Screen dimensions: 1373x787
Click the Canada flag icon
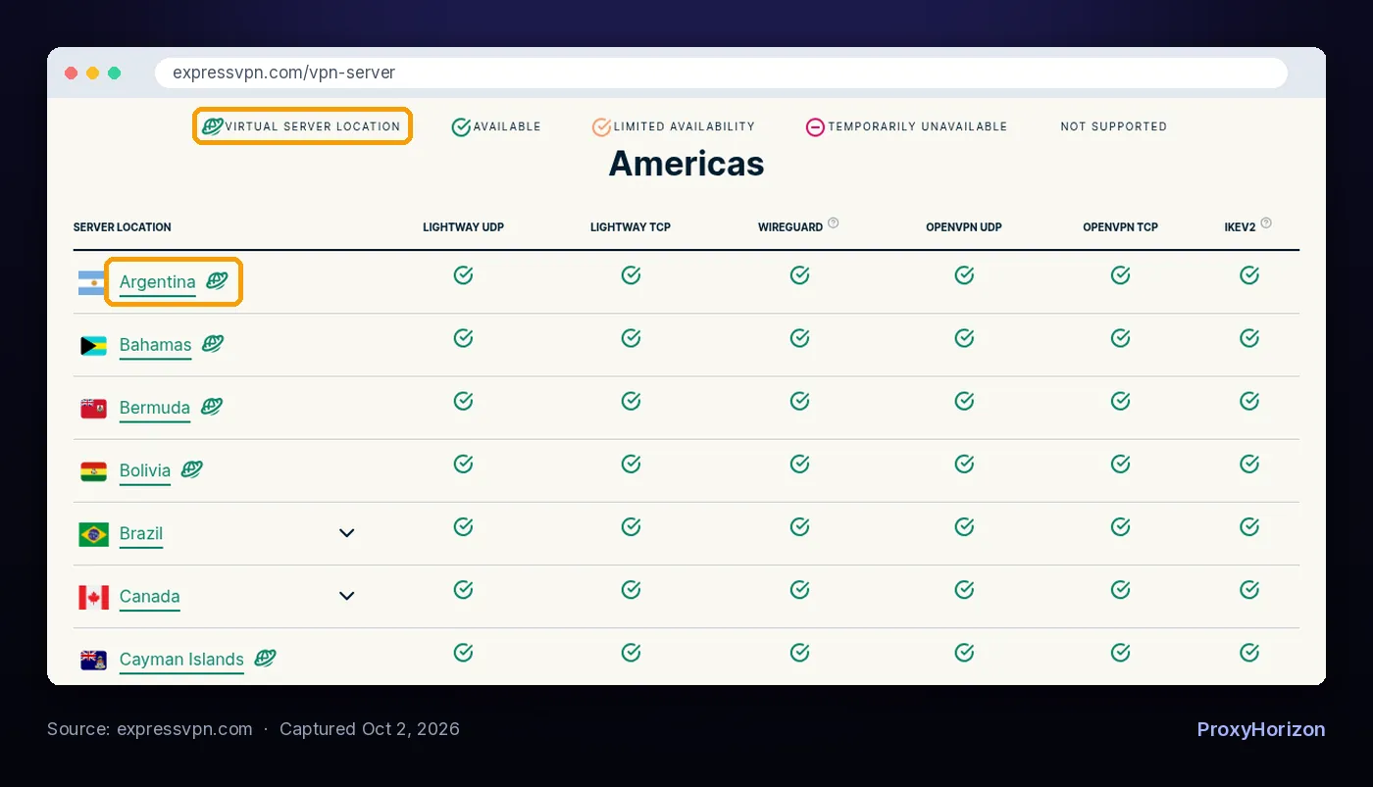click(93, 597)
